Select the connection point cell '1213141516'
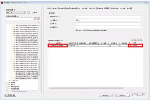Viewport: 150px width, 101px height. pos(72,45)
